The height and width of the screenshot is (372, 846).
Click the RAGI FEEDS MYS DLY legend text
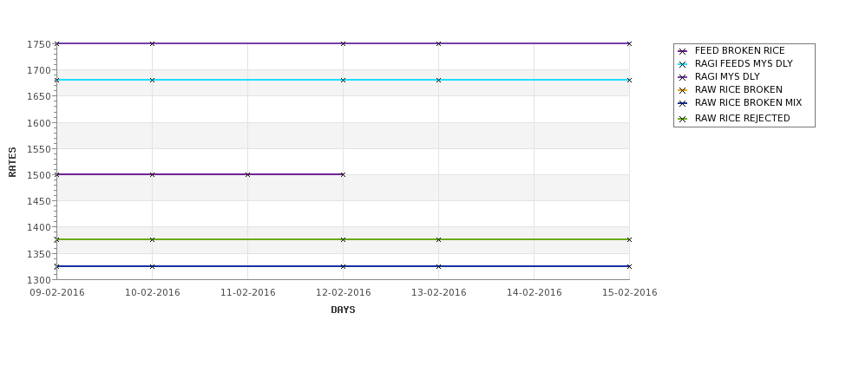(x=744, y=63)
